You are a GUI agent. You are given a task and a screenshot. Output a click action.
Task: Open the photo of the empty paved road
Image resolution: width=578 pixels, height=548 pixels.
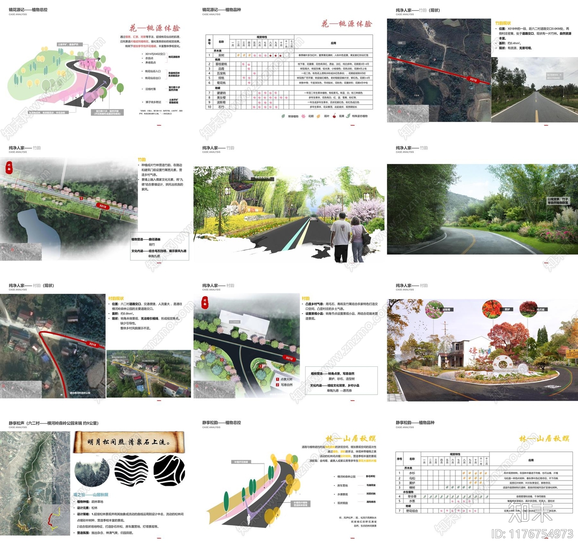coord(535,89)
